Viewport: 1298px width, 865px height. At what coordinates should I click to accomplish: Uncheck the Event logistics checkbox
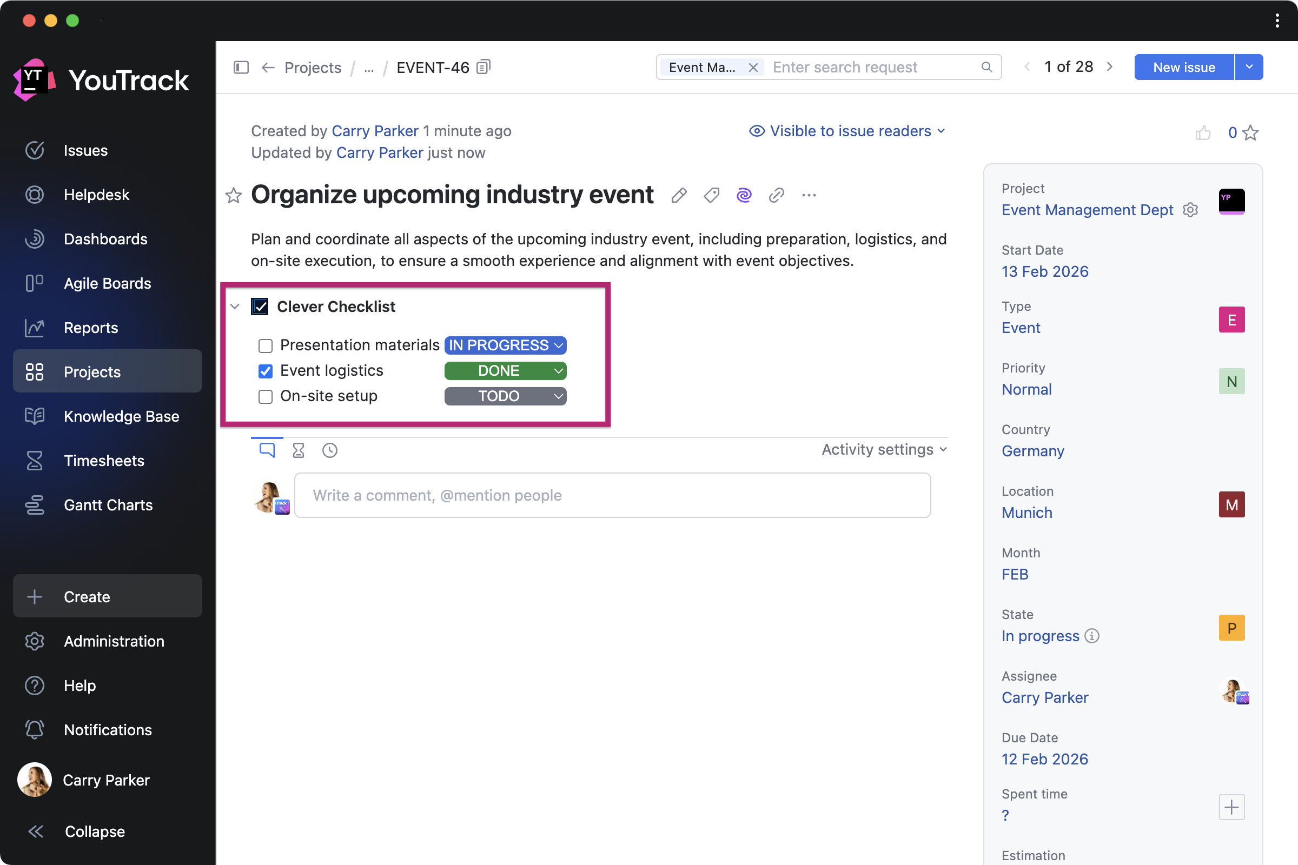[266, 371]
